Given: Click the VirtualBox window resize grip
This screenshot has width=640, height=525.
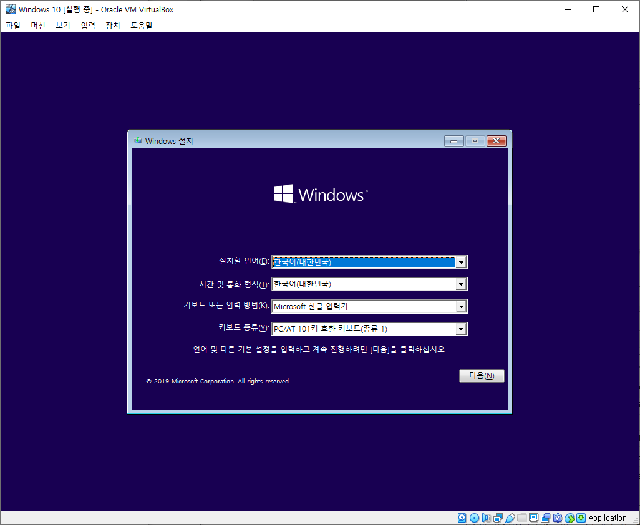Looking at the screenshot, I should [x=635, y=521].
